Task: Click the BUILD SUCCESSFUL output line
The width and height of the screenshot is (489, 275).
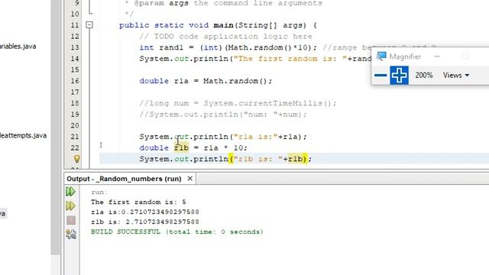Action: point(177,231)
